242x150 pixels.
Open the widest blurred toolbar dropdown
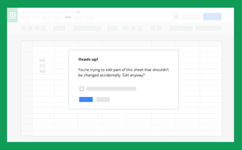[87, 28]
